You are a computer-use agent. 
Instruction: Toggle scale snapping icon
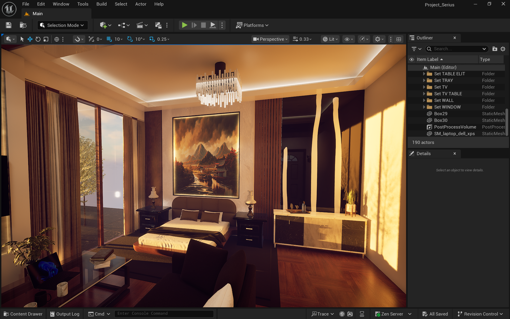(152, 39)
